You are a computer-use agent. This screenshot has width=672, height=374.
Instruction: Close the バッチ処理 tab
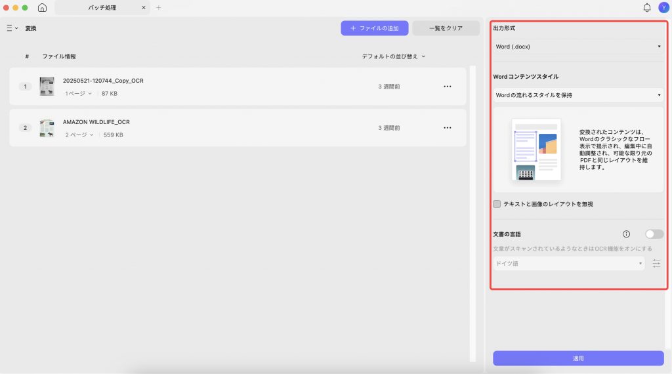tap(144, 8)
